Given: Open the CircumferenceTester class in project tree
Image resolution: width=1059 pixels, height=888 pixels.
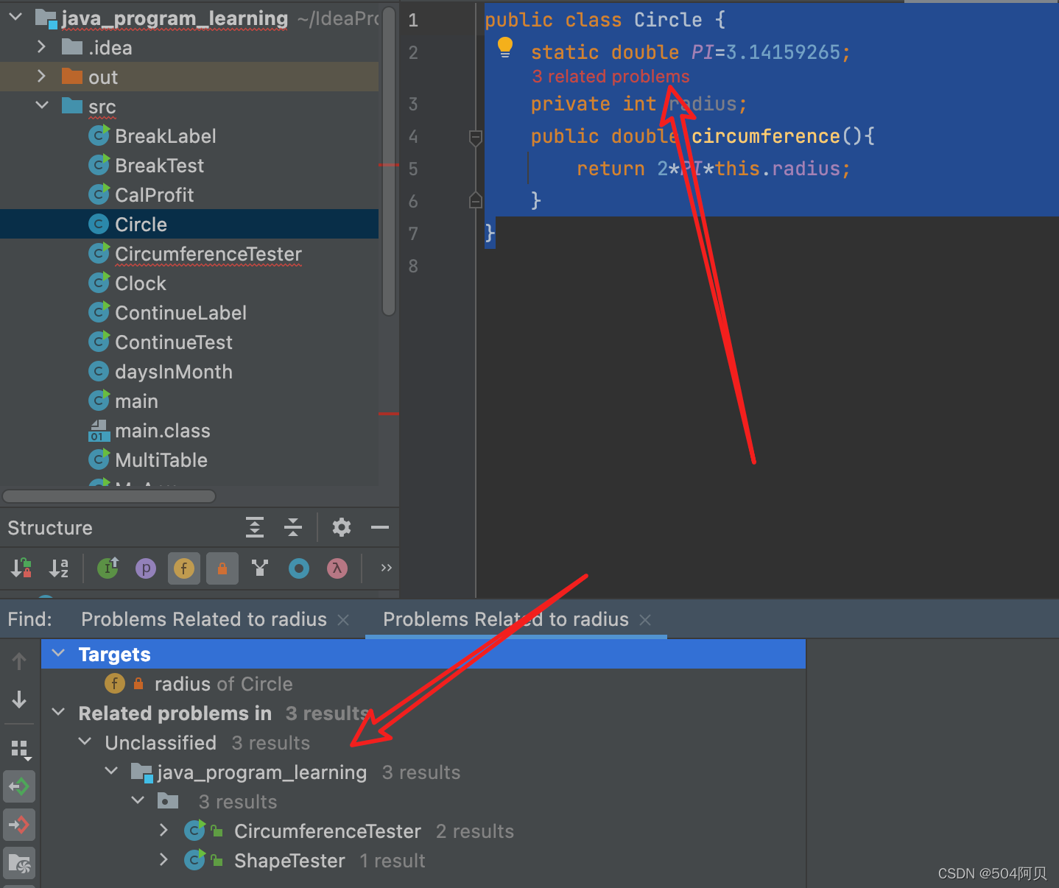Looking at the screenshot, I should click(208, 254).
